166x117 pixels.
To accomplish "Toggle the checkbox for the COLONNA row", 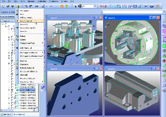I will click(12, 100).
